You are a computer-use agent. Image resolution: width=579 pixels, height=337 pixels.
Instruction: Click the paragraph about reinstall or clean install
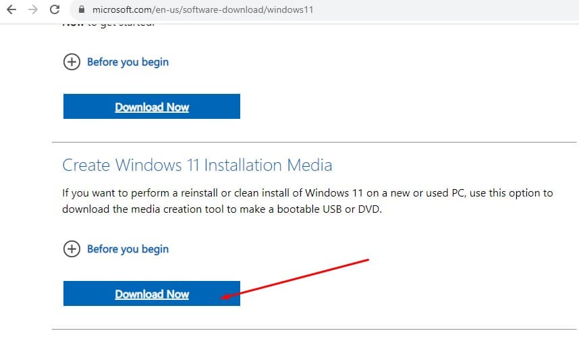(307, 201)
